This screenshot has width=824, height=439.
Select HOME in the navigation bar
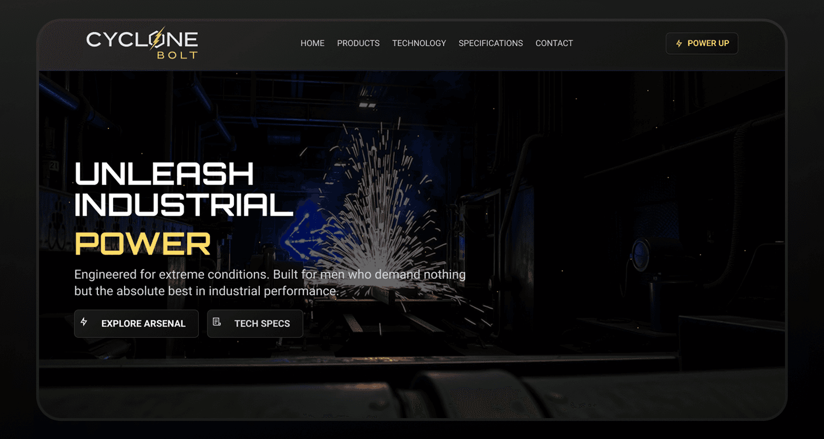click(x=312, y=43)
